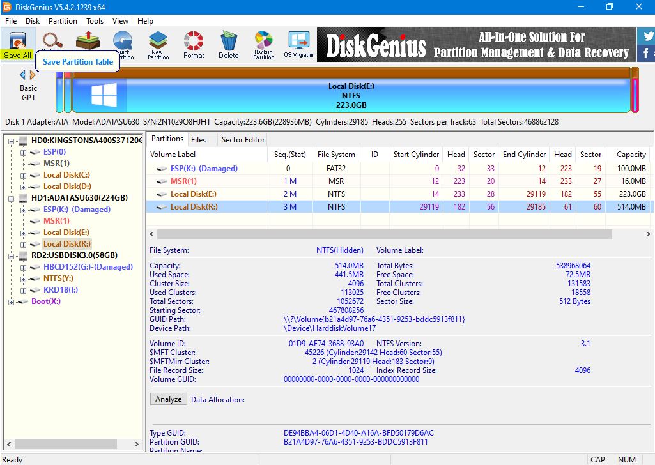The image size is (655, 465).
Task: Switch to the Sector Editor tab
Action: pos(242,139)
